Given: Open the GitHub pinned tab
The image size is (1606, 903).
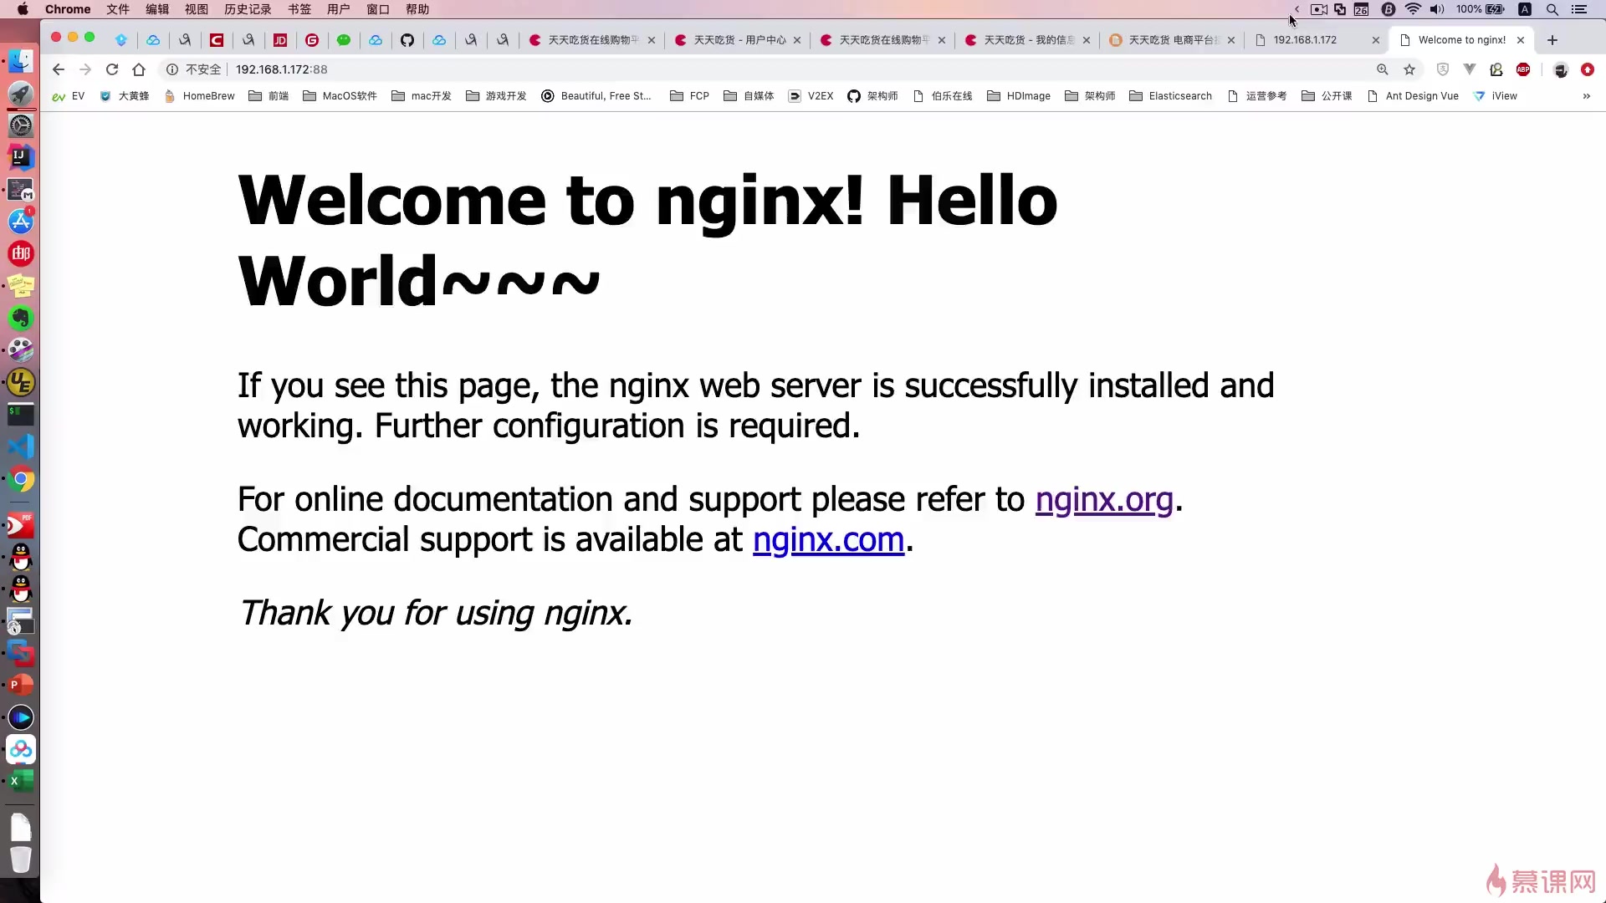Looking at the screenshot, I should tap(407, 40).
